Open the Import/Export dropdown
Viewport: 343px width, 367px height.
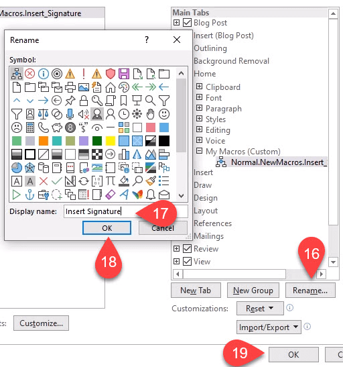tap(269, 327)
